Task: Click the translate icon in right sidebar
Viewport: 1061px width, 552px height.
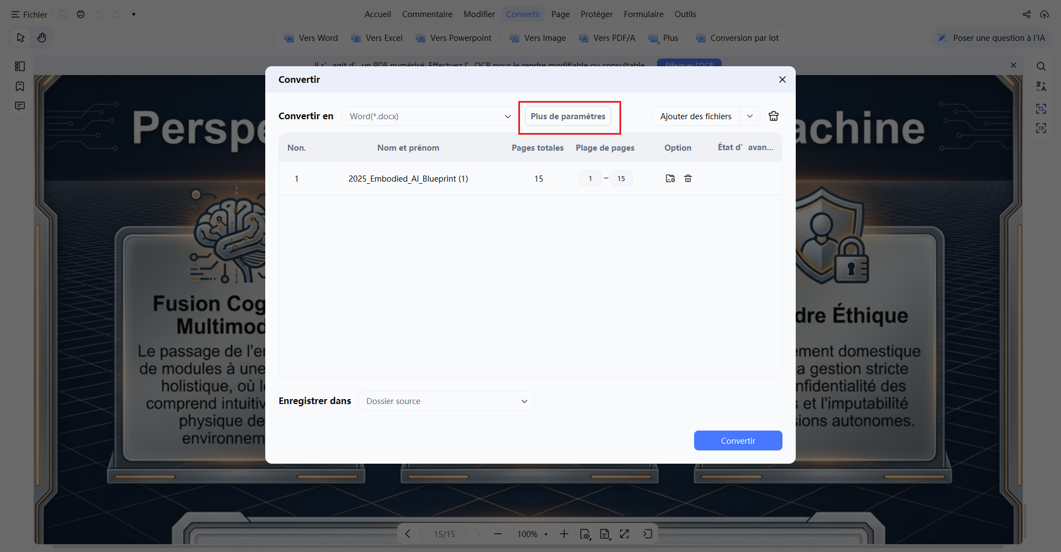Action: [x=1041, y=87]
